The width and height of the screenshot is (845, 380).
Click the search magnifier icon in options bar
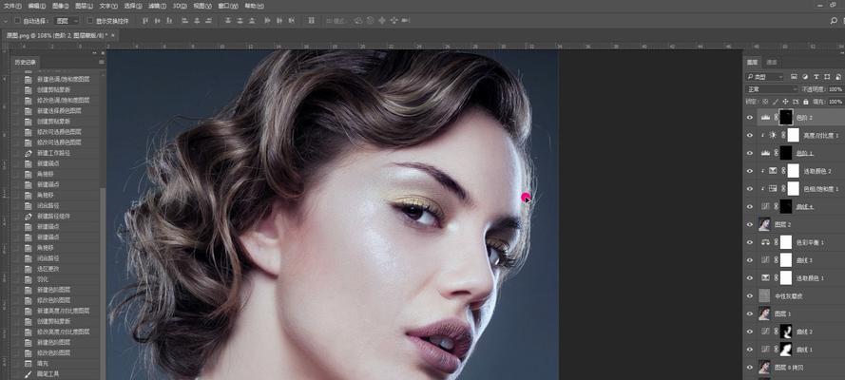pos(835,21)
